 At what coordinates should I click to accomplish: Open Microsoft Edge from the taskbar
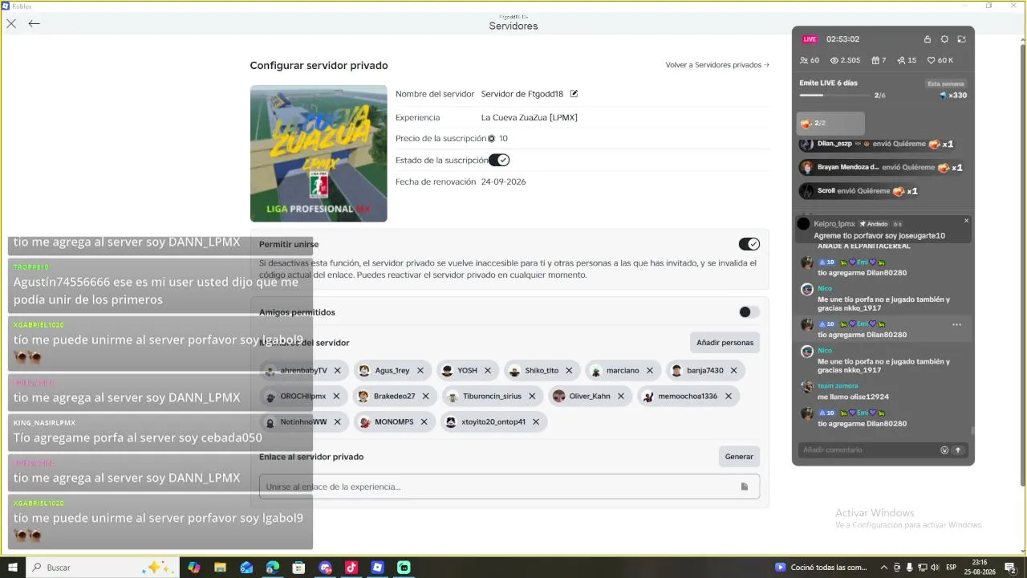coord(273,568)
